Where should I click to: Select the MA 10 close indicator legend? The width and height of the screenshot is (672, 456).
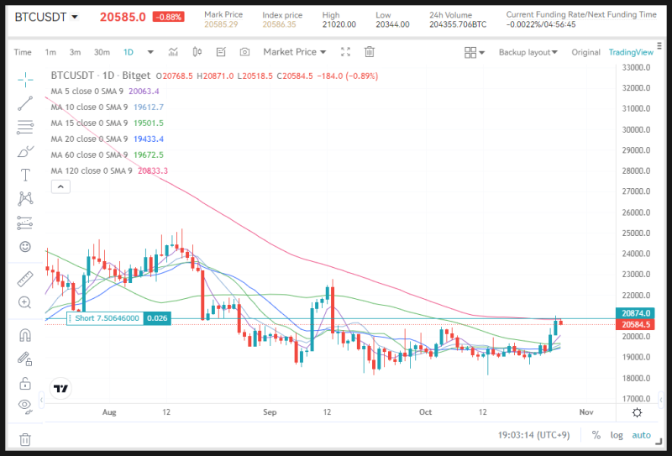pyautogui.click(x=108, y=107)
